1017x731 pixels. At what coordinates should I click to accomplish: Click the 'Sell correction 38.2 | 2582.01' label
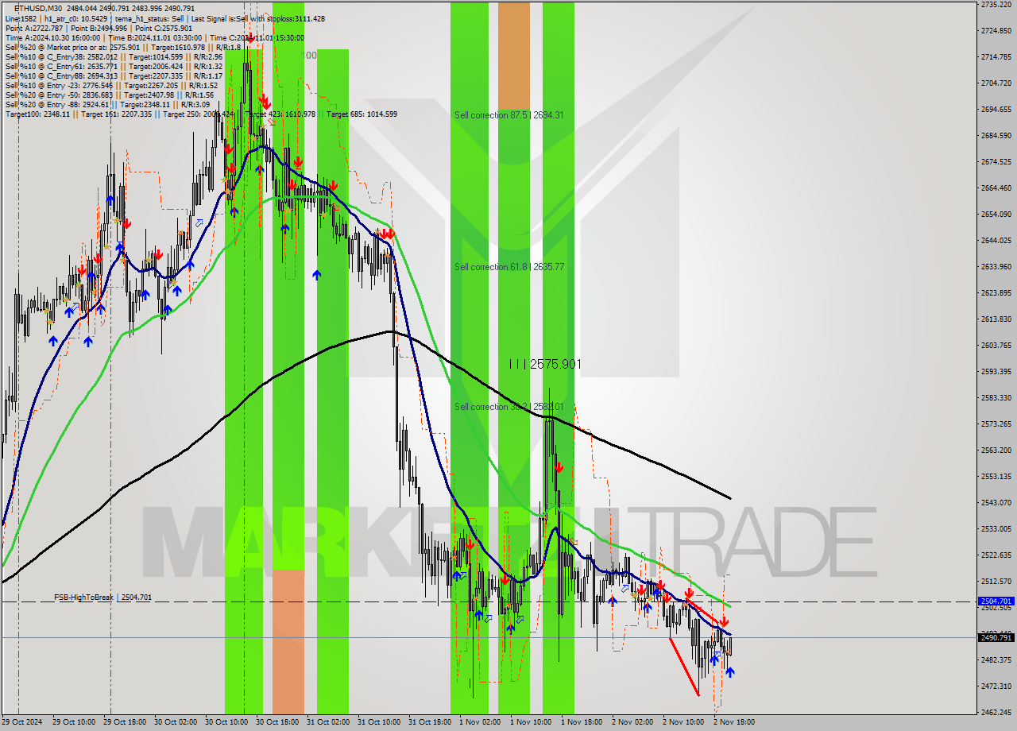[x=509, y=407]
